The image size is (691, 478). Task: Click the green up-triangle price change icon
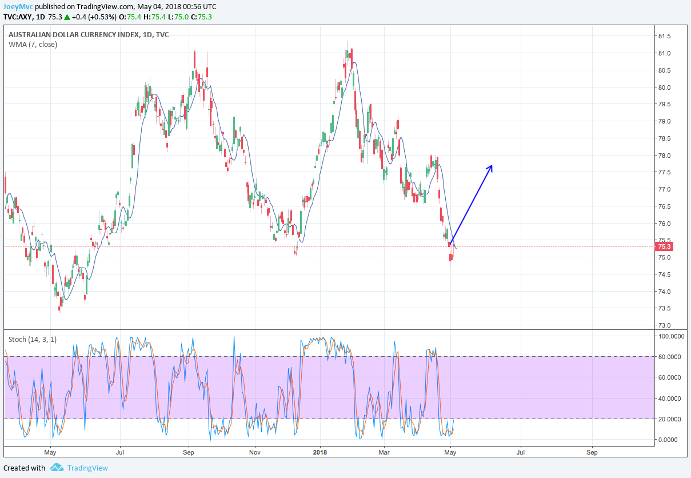point(67,17)
